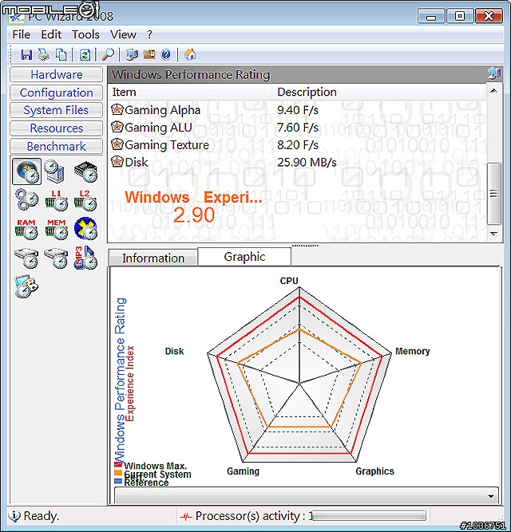
Task: Select the MEM benchmark icon
Action: (x=56, y=229)
